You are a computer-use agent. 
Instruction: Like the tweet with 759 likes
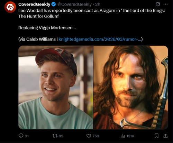point(89,136)
